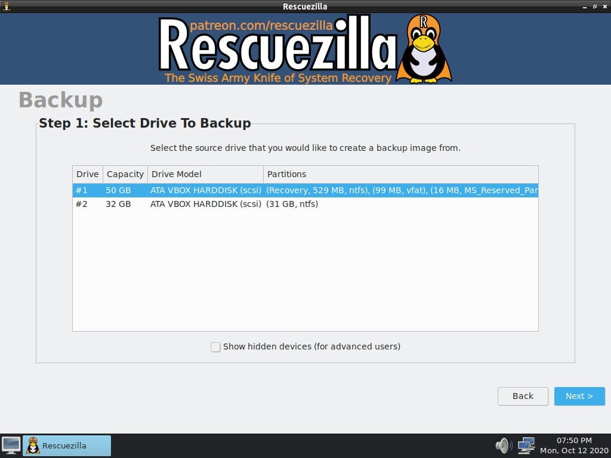Sort by the Capacity column header

click(125, 174)
